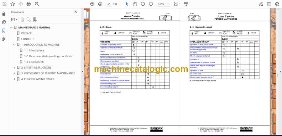Find the current bookmark icon
Image resolution: width=282 pixels, height=136 pixels.
35,20
